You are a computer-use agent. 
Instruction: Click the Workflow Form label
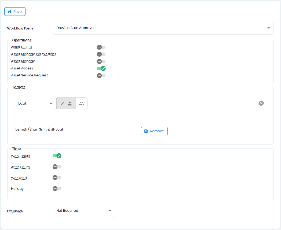[x=20, y=28]
